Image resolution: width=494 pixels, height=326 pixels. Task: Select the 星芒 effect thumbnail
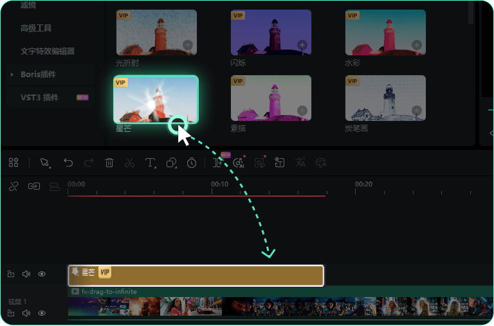pyautogui.click(x=156, y=99)
